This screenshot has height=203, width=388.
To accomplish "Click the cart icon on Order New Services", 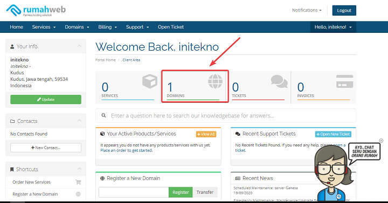I will (x=78, y=182).
